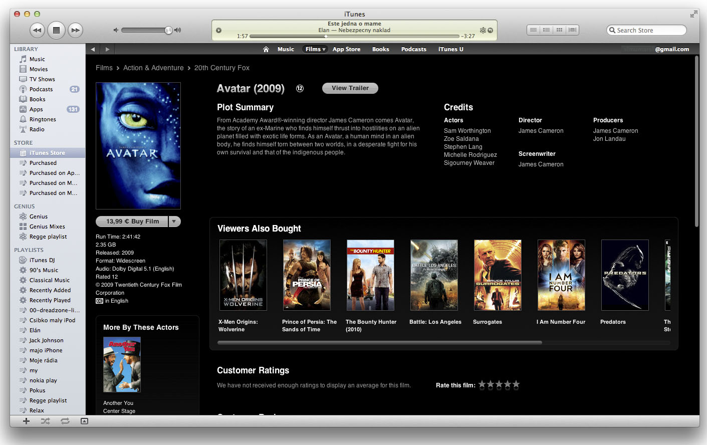Skip to the next track
The width and height of the screenshot is (707, 445).
75,30
